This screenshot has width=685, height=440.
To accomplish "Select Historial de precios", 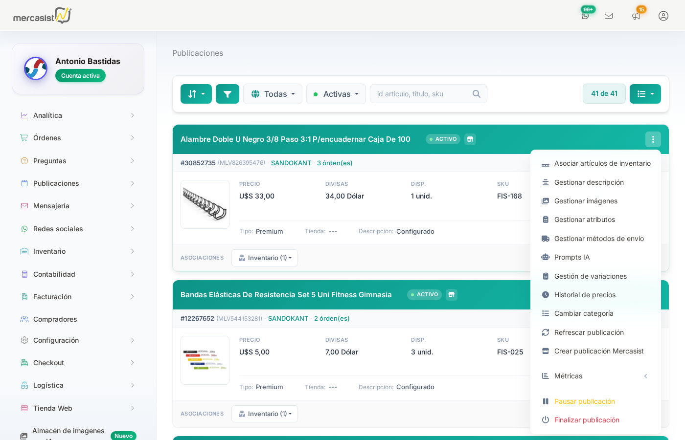I will pos(595,295).
